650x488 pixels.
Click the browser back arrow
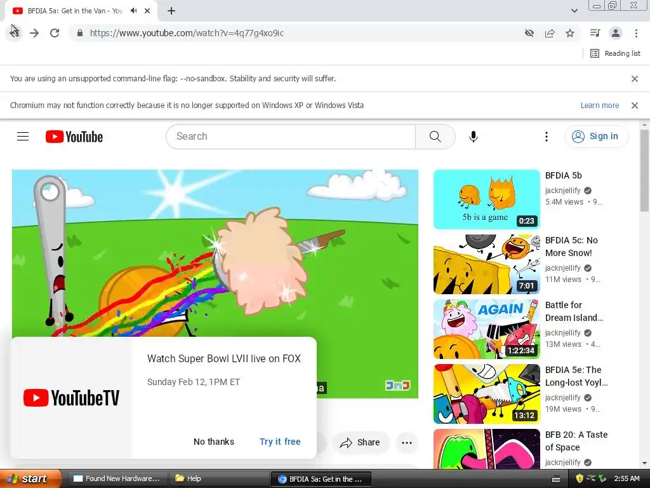(15, 33)
